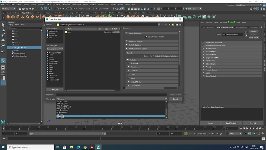266x150 pixels.
Task: Open Maya from the Windows taskbar
Action: coord(99,147)
